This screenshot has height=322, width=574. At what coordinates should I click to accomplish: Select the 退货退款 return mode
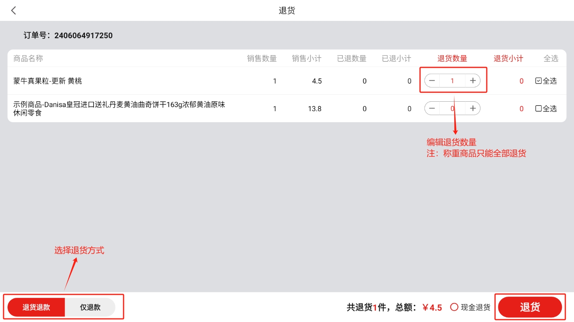click(x=36, y=307)
